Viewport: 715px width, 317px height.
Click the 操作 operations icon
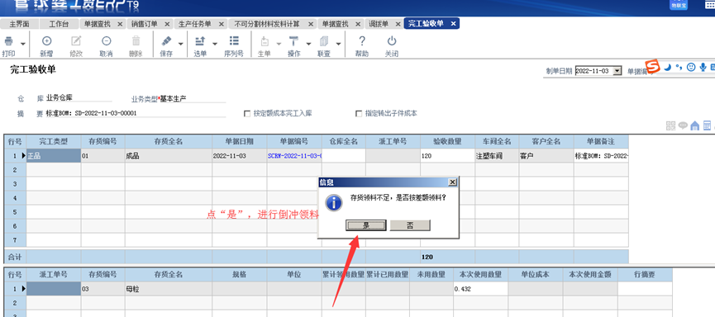pyautogui.click(x=293, y=41)
